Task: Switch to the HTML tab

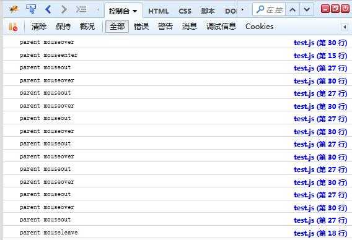Action: coord(159,11)
